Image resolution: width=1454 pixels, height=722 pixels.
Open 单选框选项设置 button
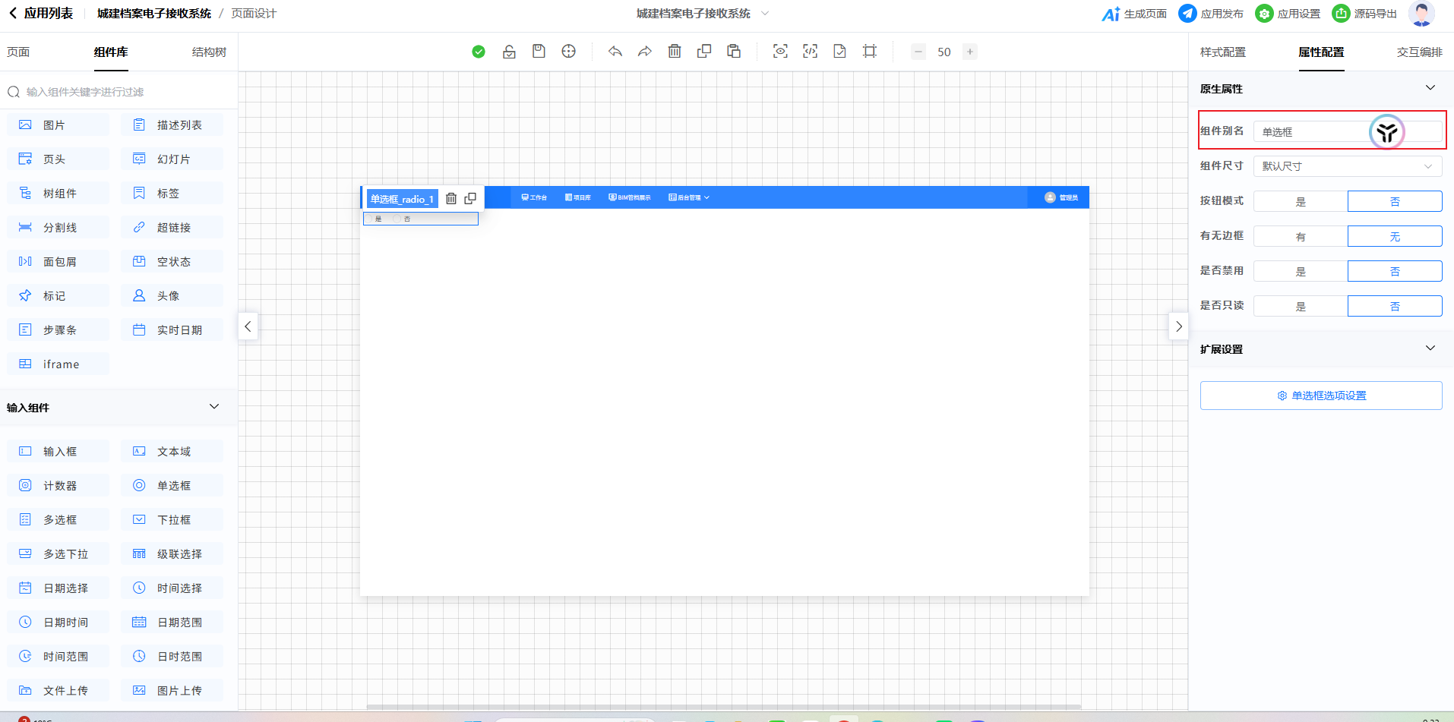pos(1320,396)
